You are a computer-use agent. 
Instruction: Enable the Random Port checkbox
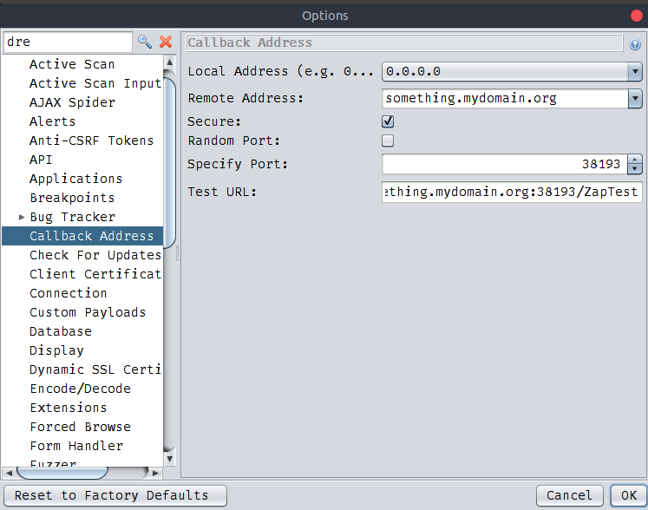(388, 140)
